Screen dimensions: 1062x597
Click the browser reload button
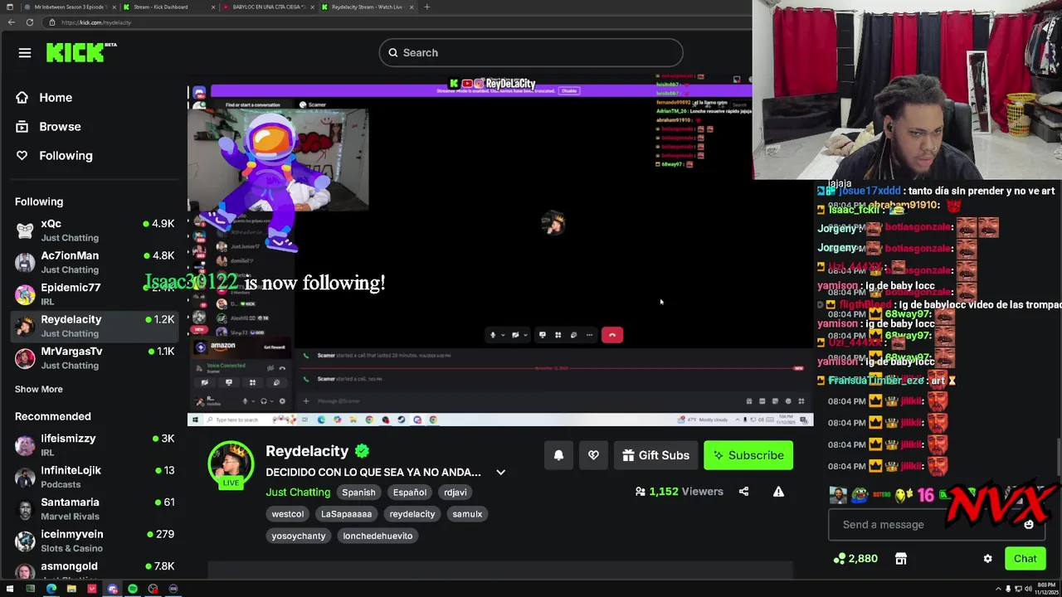point(30,22)
